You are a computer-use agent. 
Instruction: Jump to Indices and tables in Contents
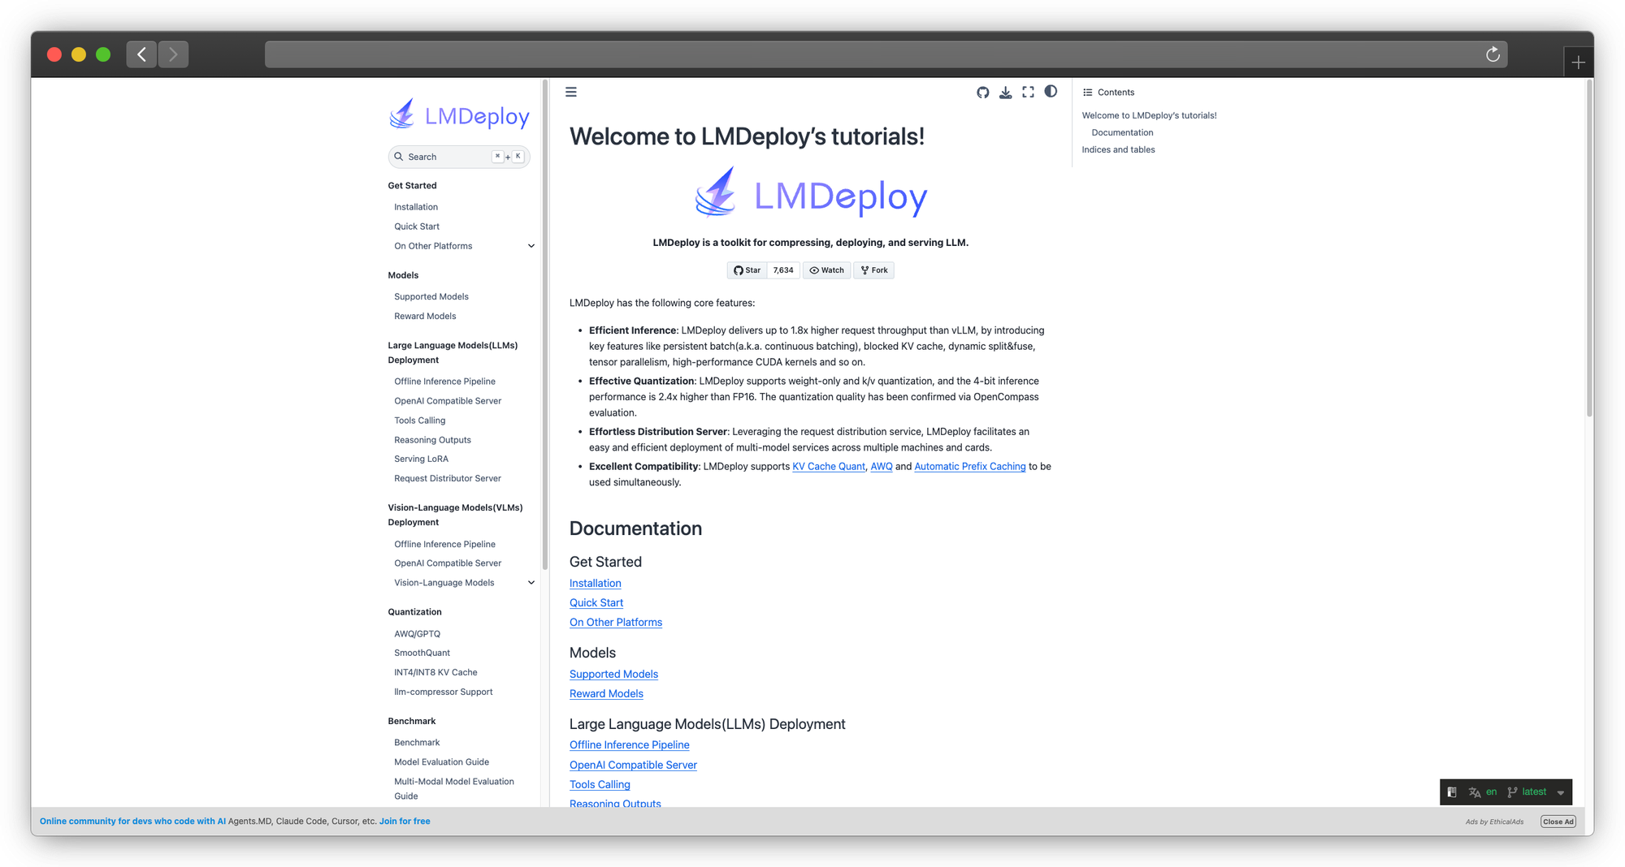click(x=1119, y=149)
